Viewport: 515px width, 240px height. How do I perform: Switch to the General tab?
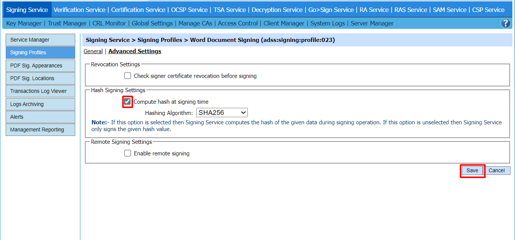tap(93, 51)
